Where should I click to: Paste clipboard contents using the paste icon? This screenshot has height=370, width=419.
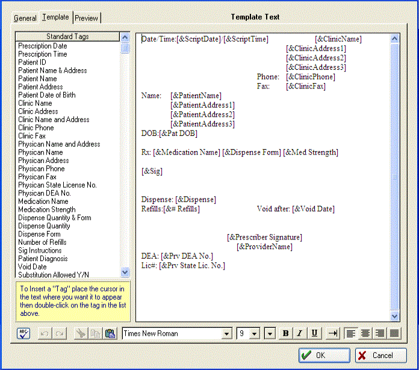(110, 334)
